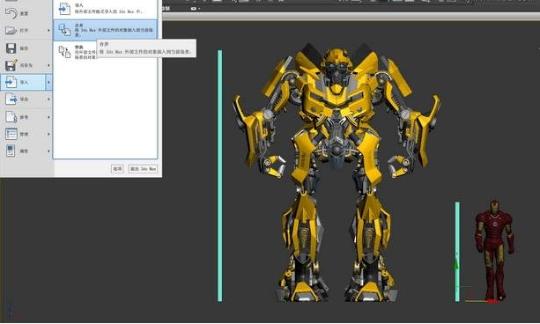Expand the 导入 submenu arrow
This screenshot has height=324, width=540.
[48, 82]
